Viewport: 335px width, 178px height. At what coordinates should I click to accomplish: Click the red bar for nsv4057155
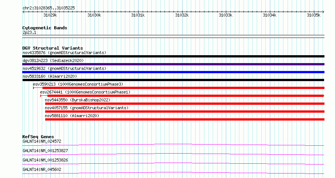pyautogui.click(x=185, y=112)
